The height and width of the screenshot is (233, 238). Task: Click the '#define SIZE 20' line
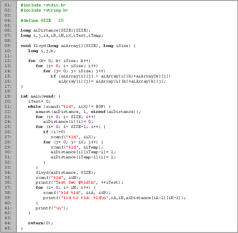[x=42, y=20]
